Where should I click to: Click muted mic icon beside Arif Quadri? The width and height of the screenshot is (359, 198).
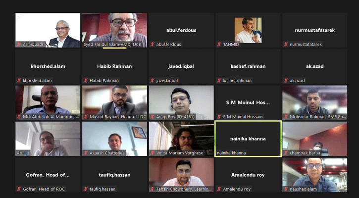coord(19,45)
